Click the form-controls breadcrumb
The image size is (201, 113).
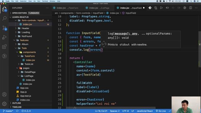click(83, 13)
